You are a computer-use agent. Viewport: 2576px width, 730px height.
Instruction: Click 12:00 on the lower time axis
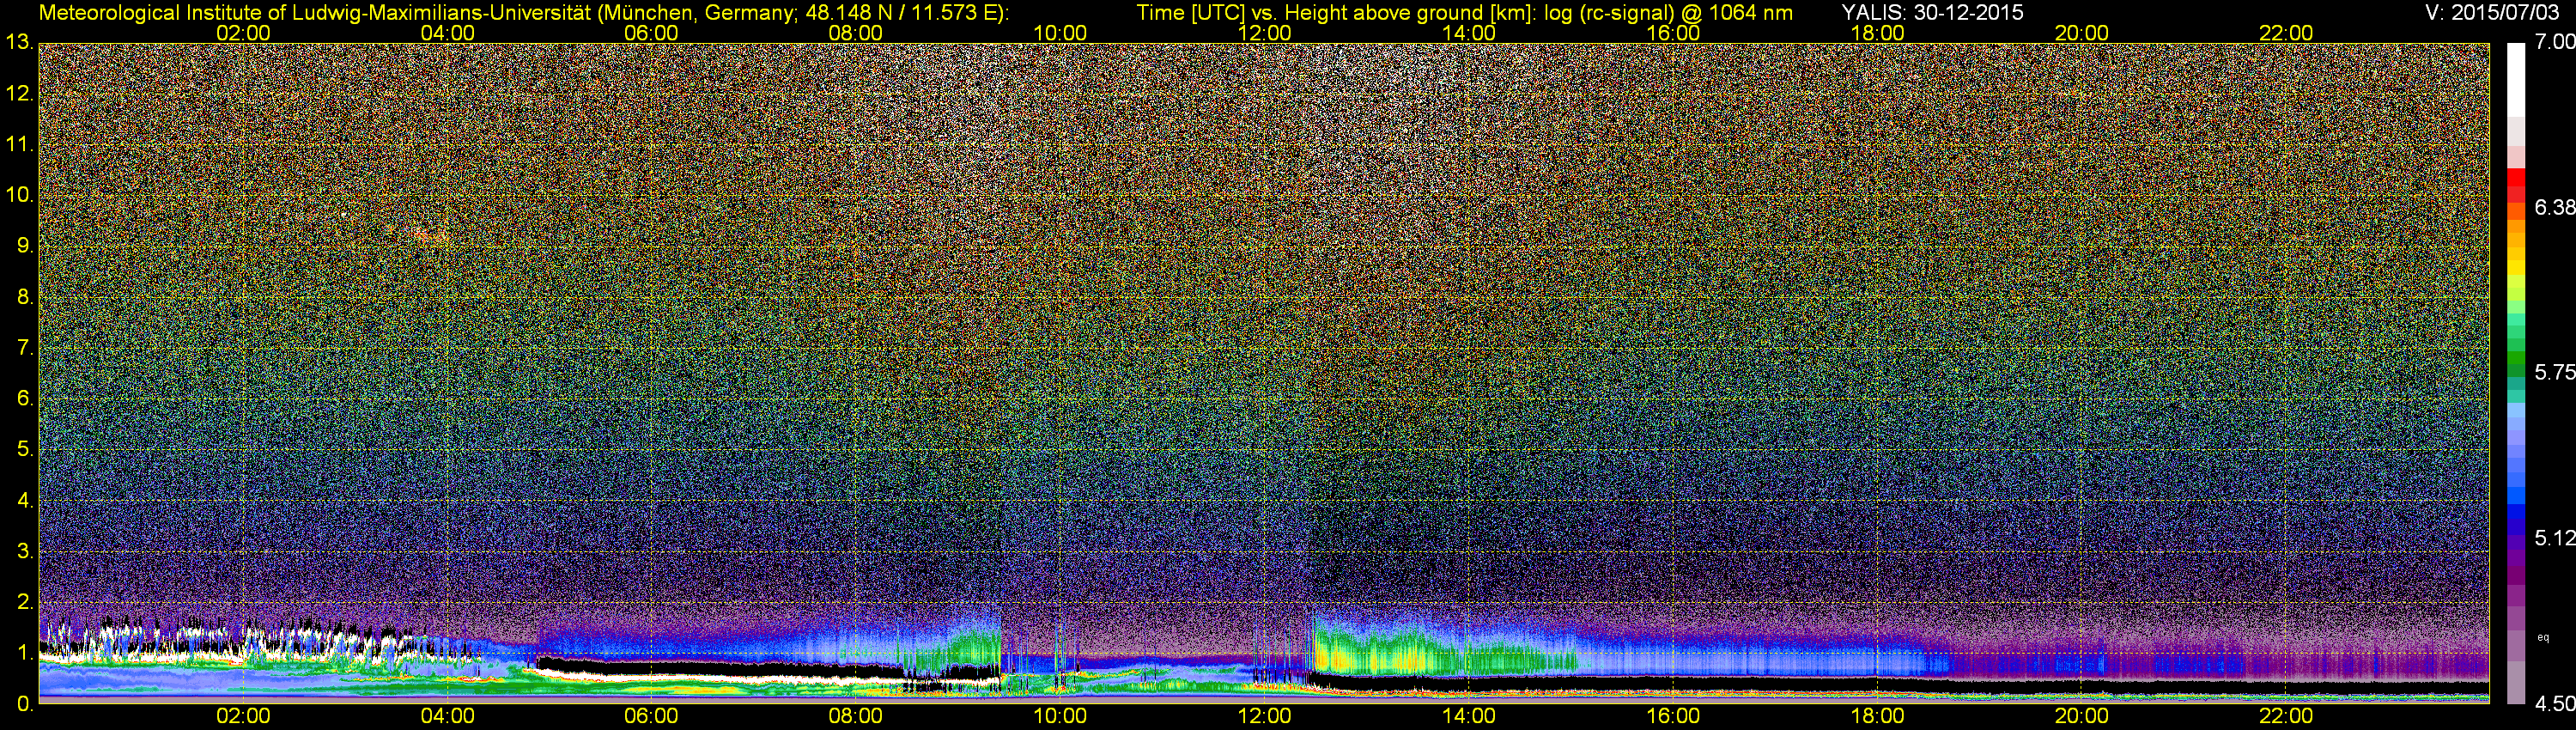[1264, 717]
